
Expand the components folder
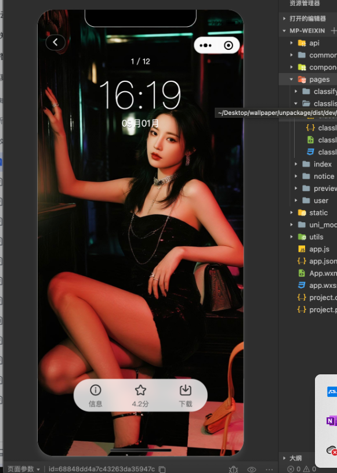click(x=308, y=67)
